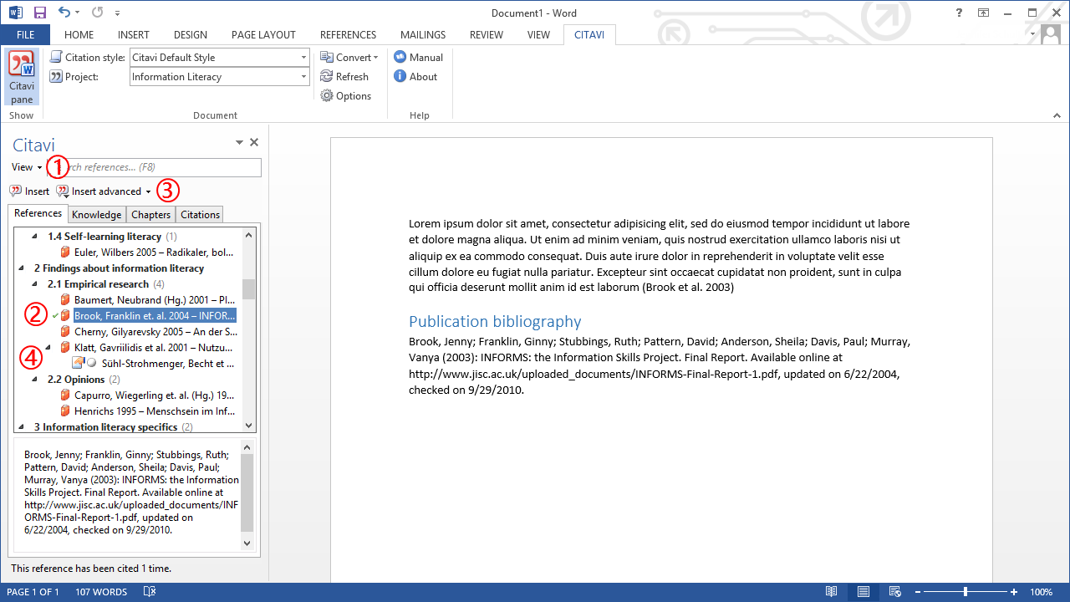Switch to the REFERENCES ribbon tab
Image resolution: width=1070 pixels, height=602 pixels.
[x=348, y=35]
